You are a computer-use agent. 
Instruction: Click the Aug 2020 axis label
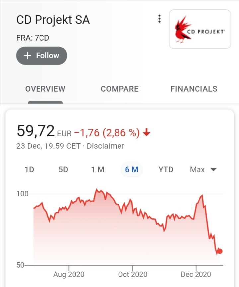69,275
